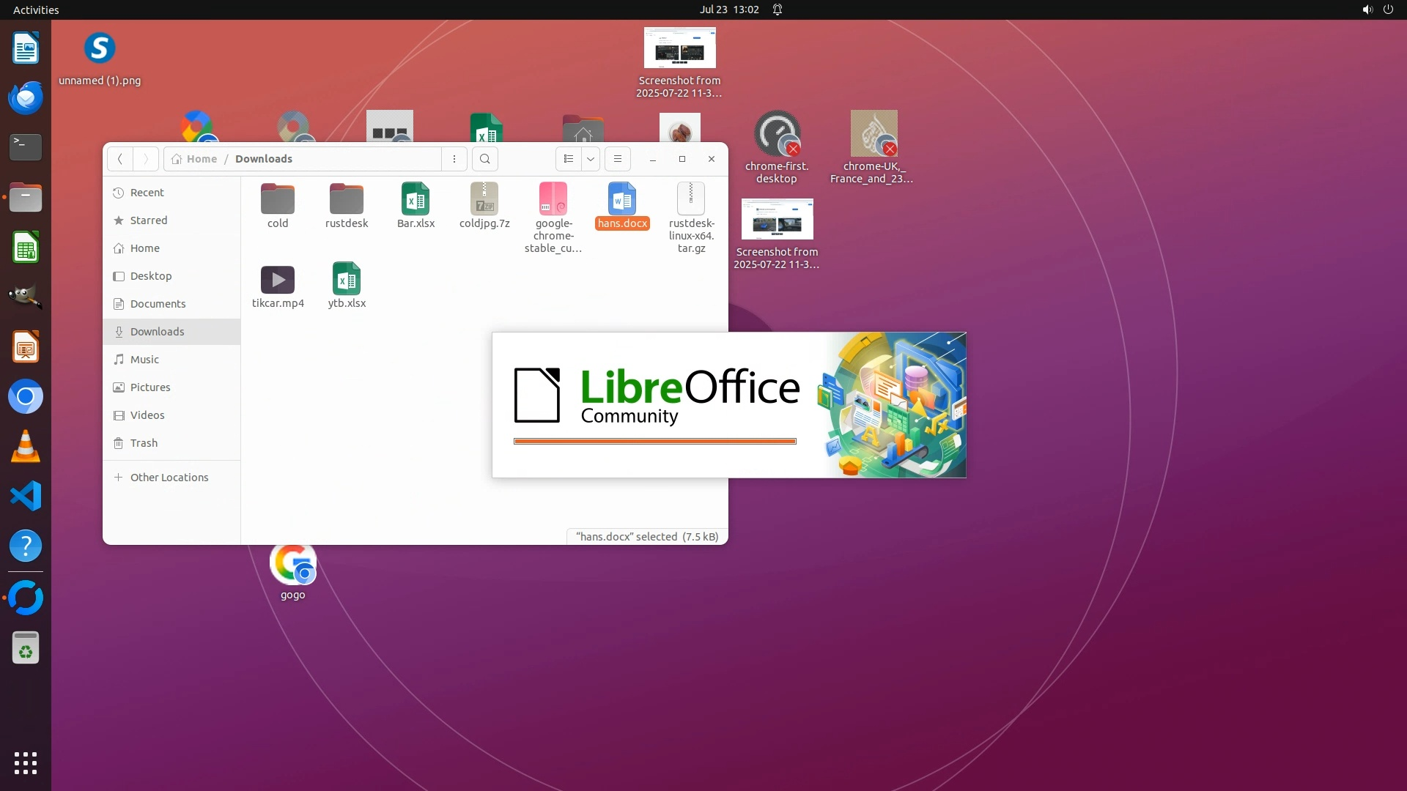Expand Other Locations in sidebar
The width and height of the screenshot is (1407, 791).
[169, 478]
